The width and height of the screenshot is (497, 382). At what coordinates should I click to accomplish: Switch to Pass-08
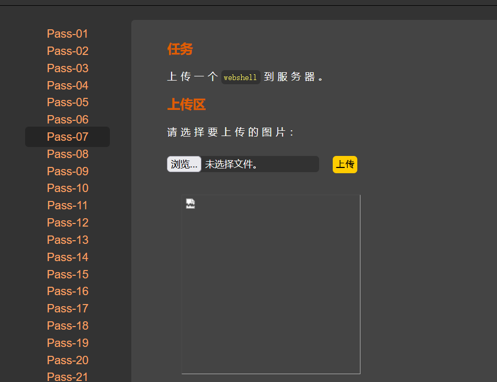[67, 154]
